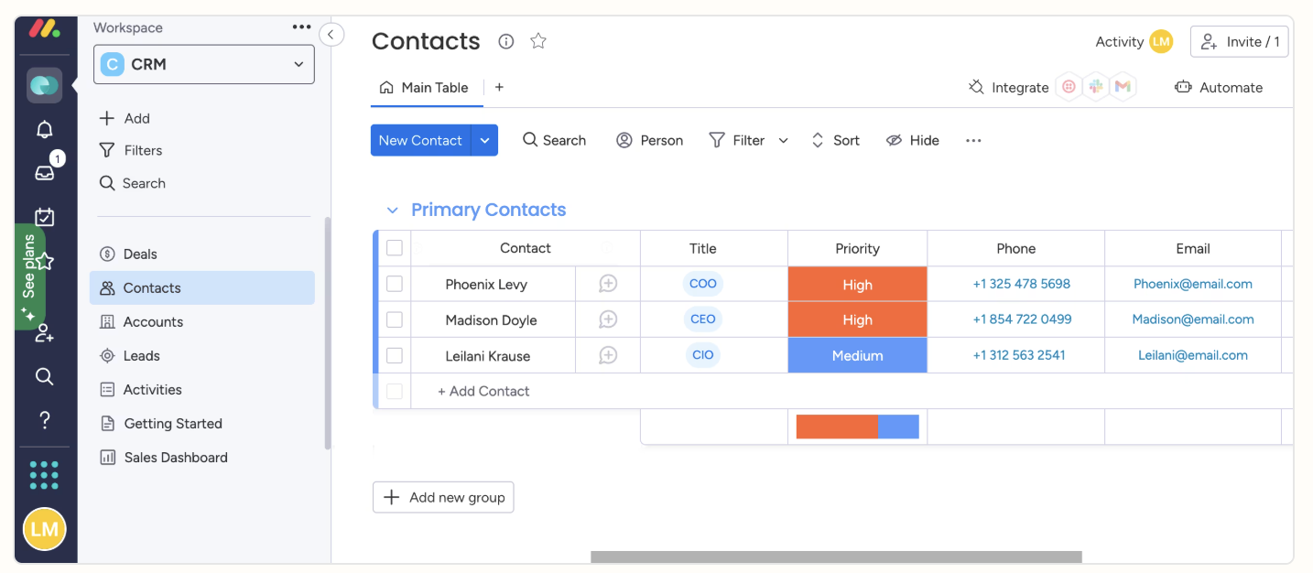The width and height of the screenshot is (1313, 573).
Task: Open the apps grid dots icon
Action: point(44,474)
